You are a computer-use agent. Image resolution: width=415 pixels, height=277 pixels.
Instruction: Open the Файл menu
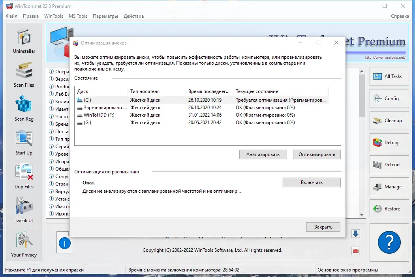11,16
